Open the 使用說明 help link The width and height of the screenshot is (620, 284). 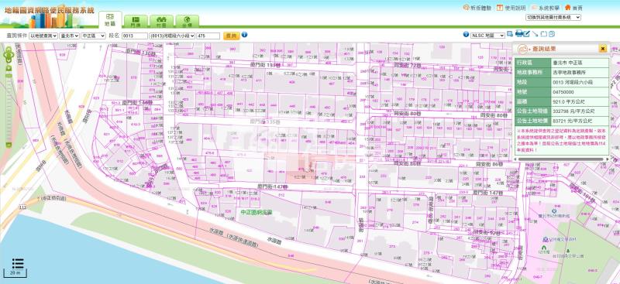(x=511, y=8)
